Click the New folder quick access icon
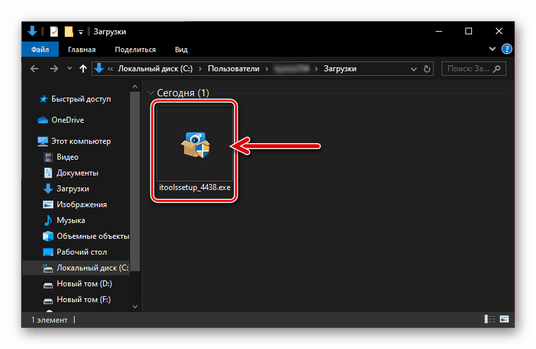536x349 pixels. (x=69, y=32)
